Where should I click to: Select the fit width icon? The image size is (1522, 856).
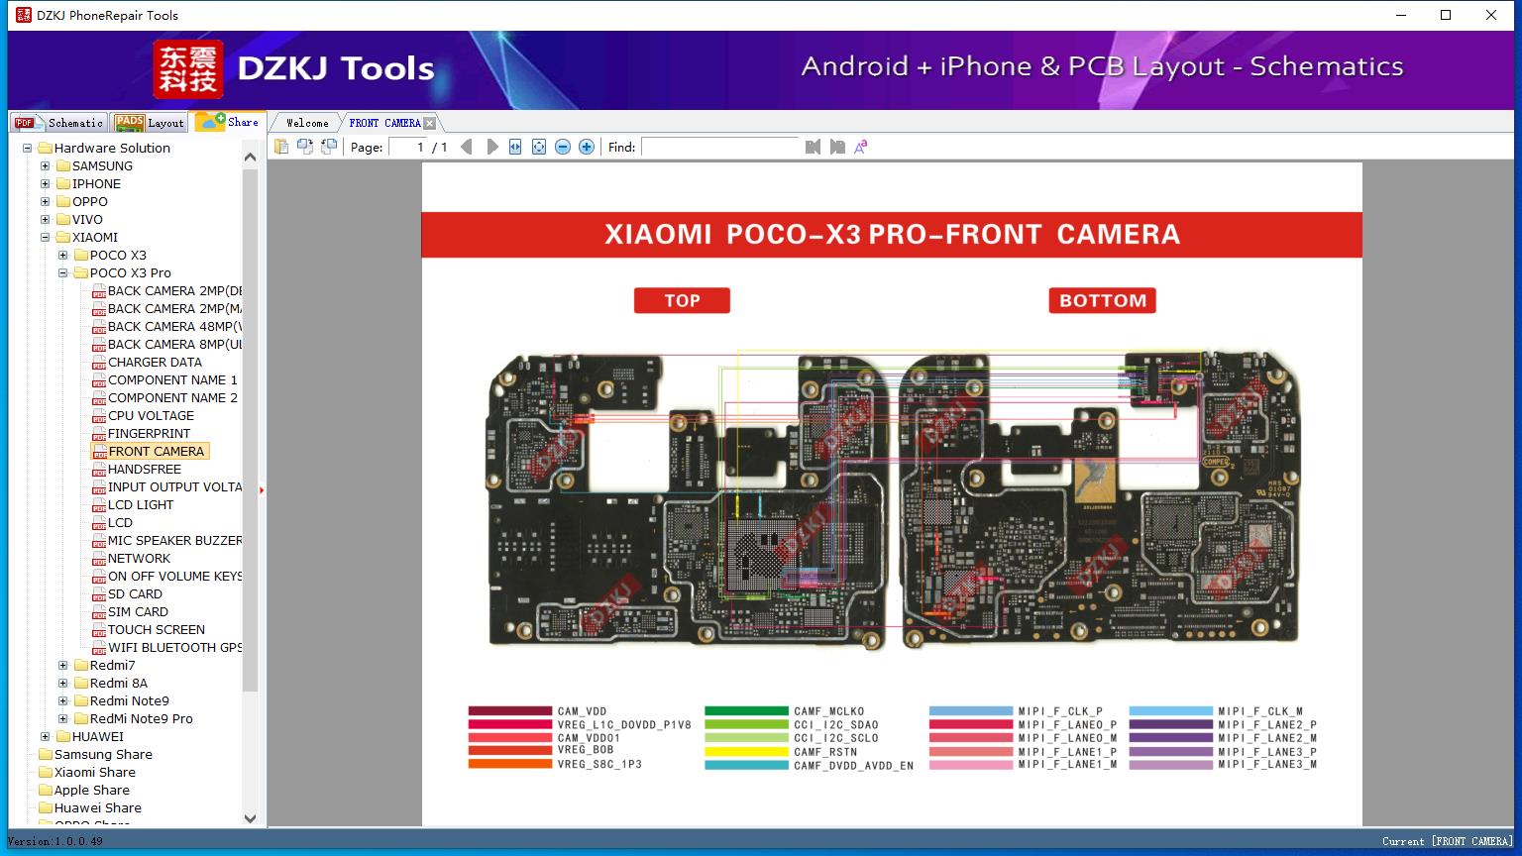tap(515, 147)
